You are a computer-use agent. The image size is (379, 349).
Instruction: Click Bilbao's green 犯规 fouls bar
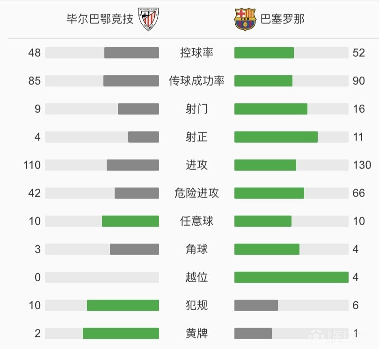click(x=123, y=305)
